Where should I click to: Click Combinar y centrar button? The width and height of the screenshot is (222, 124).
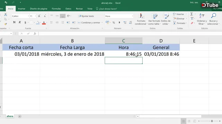point(89,22)
